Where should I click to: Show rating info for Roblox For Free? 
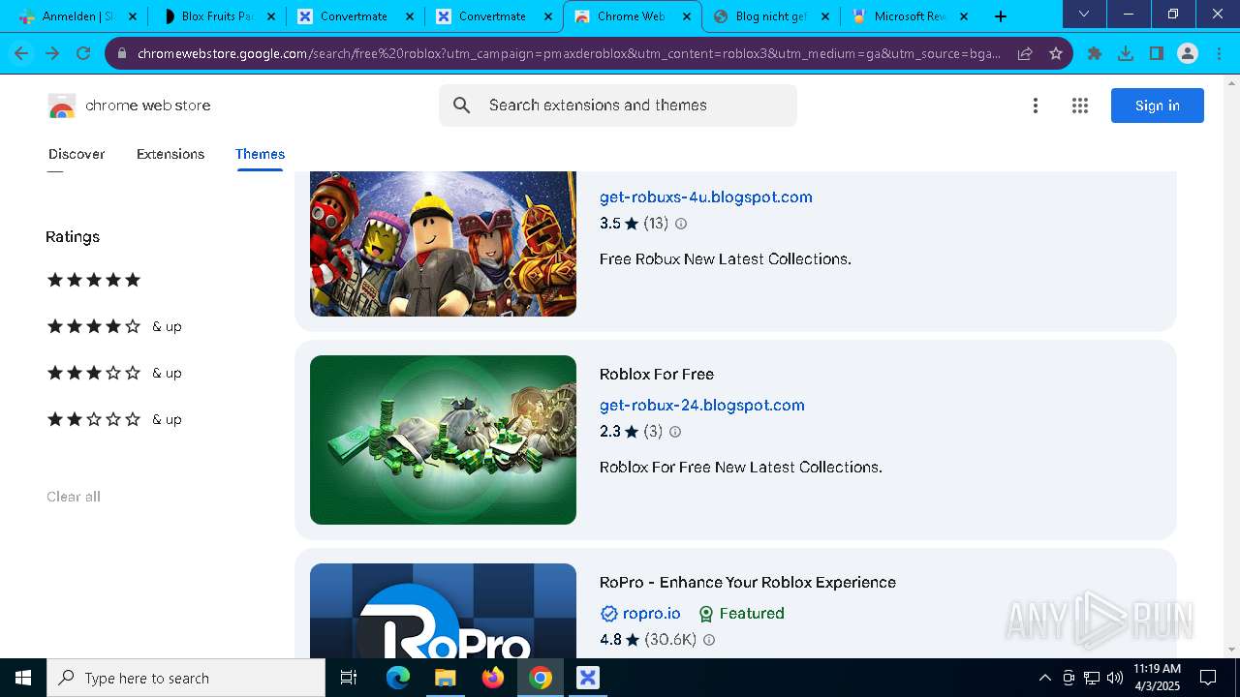click(675, 432)
